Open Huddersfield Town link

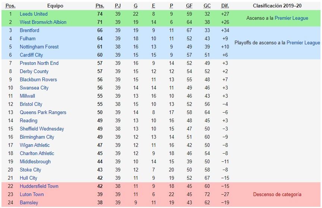[39, 186]
